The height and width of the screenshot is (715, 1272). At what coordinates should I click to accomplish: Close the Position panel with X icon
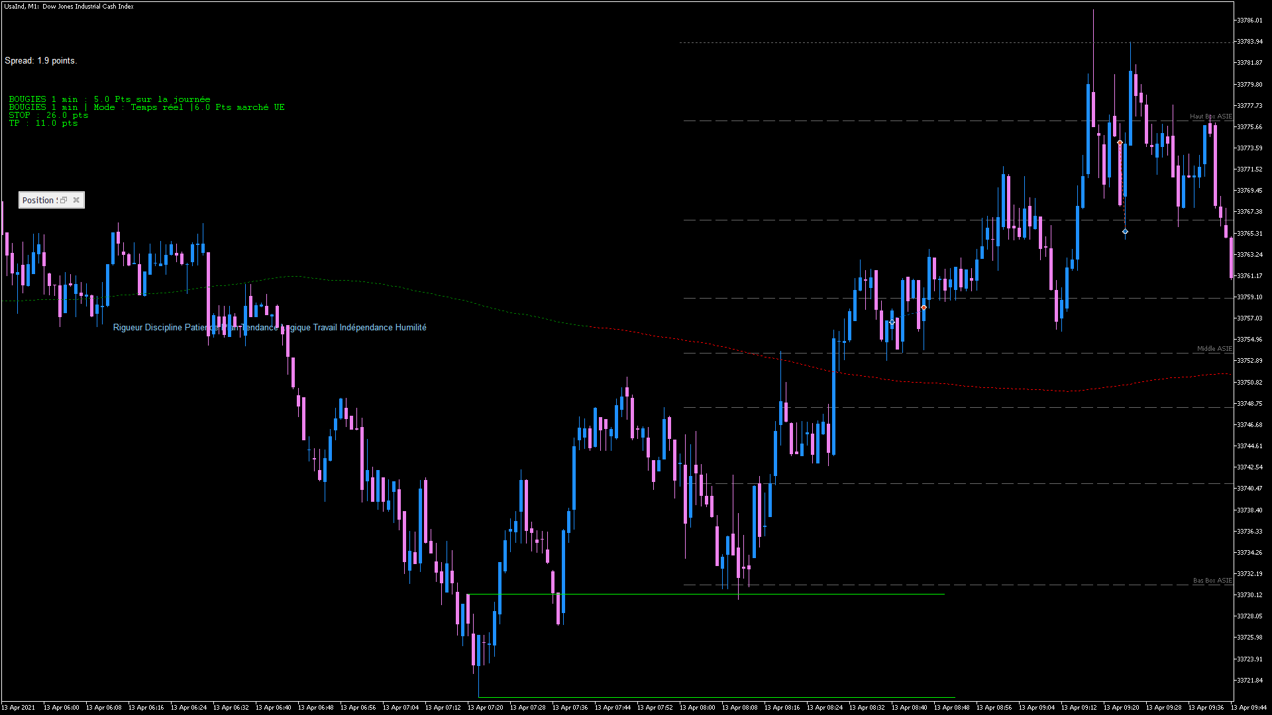76,200
